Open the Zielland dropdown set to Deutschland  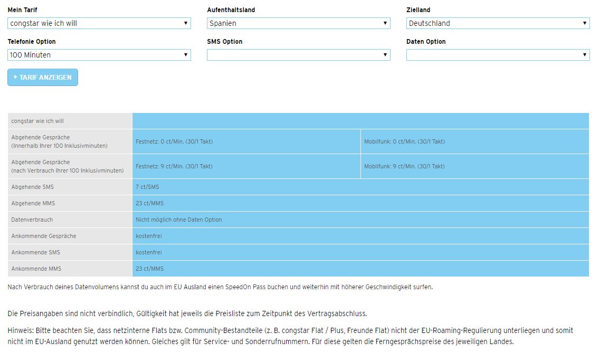click(498, 23)
